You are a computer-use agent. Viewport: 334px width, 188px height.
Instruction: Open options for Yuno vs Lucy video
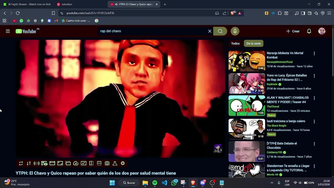tap(314, 76)
